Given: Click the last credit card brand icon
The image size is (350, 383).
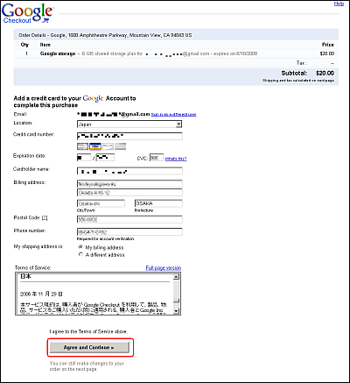Looking at the screenshot, I should pos(121,146).
